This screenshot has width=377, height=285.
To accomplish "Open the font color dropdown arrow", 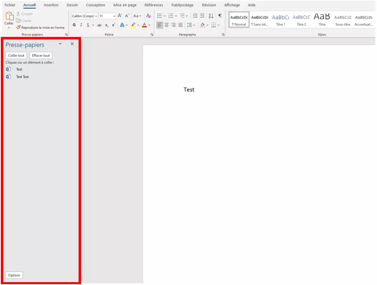I will [149, 25].
